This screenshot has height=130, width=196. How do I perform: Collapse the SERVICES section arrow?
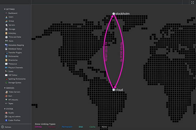pyautogui.click(x=5, y=88)
